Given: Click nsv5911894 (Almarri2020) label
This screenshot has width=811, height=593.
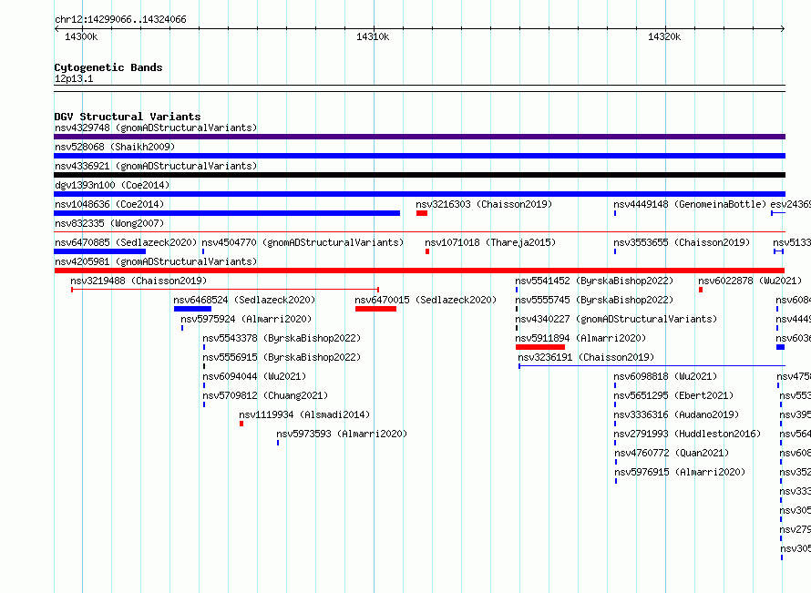Looking at the screenshot, I should pyautogui.click(x=580, y=338).
